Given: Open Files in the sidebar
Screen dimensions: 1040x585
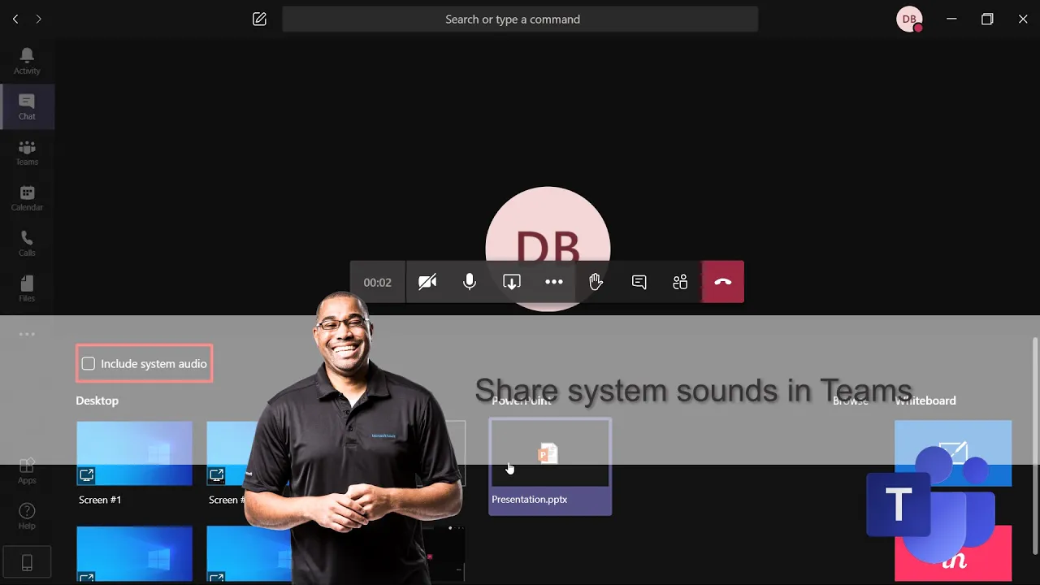Looking at the screenshot, I should pos(27,288).
